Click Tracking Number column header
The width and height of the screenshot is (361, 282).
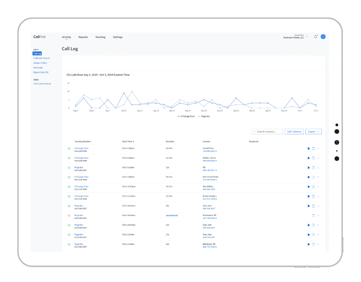point(83,141)
